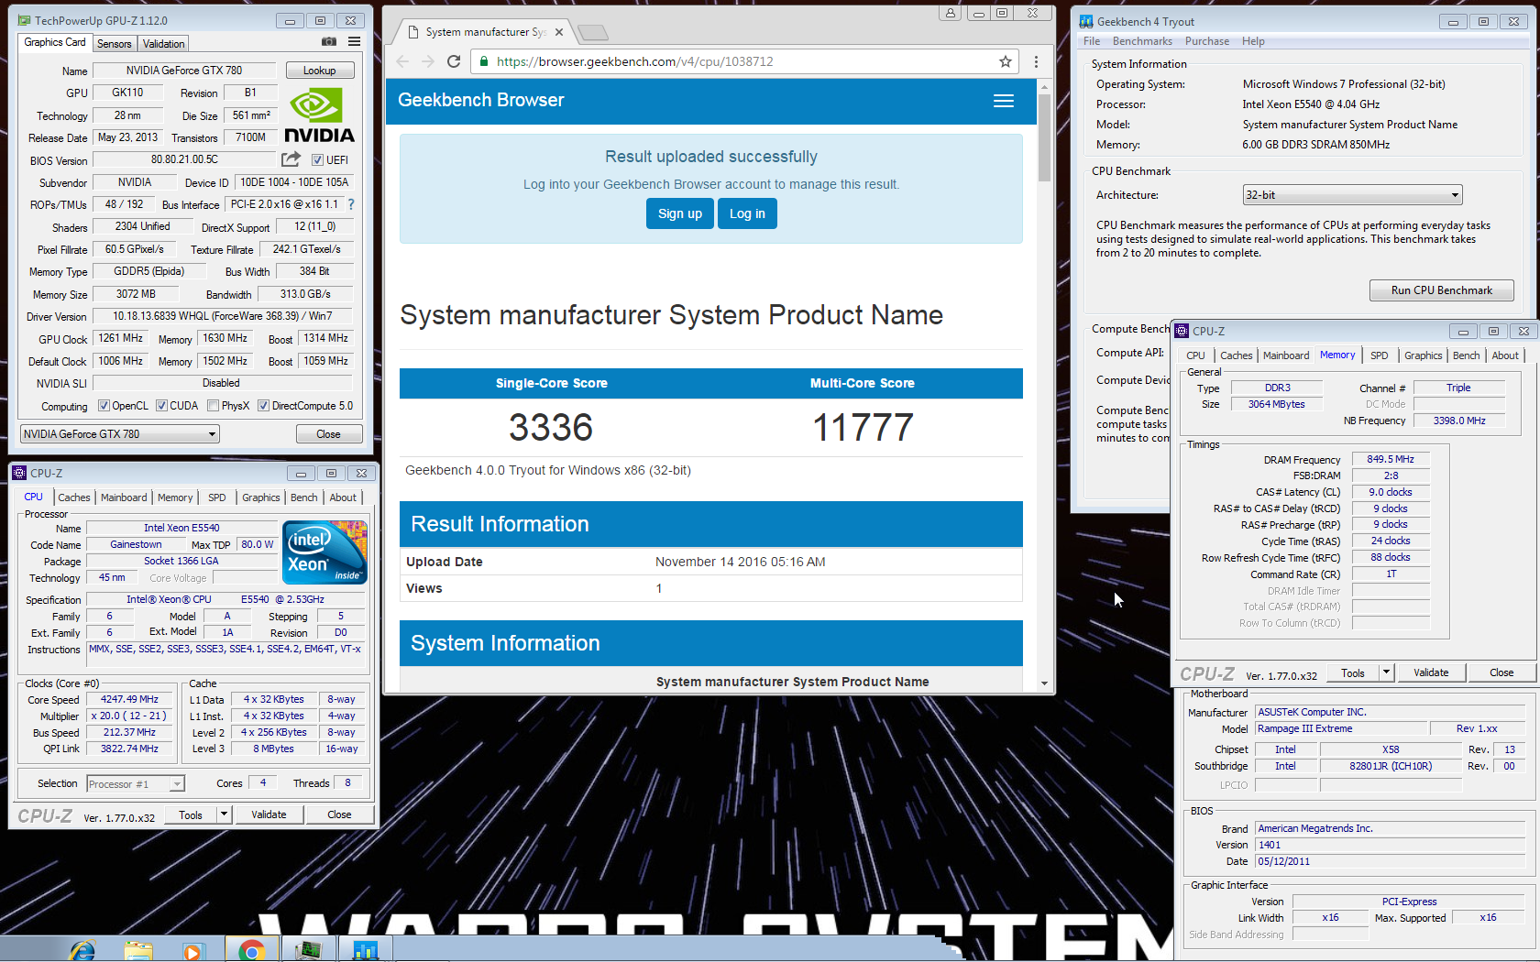Screen dimensions: 1540x962
Task: Toggle the CUDA checkbox
Action: 161,406
